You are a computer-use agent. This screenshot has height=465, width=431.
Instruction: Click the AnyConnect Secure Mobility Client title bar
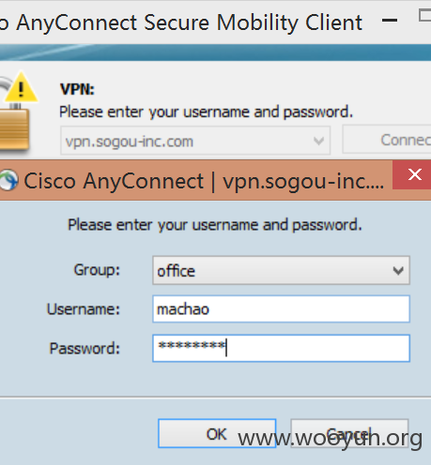[x=188, y=22]
